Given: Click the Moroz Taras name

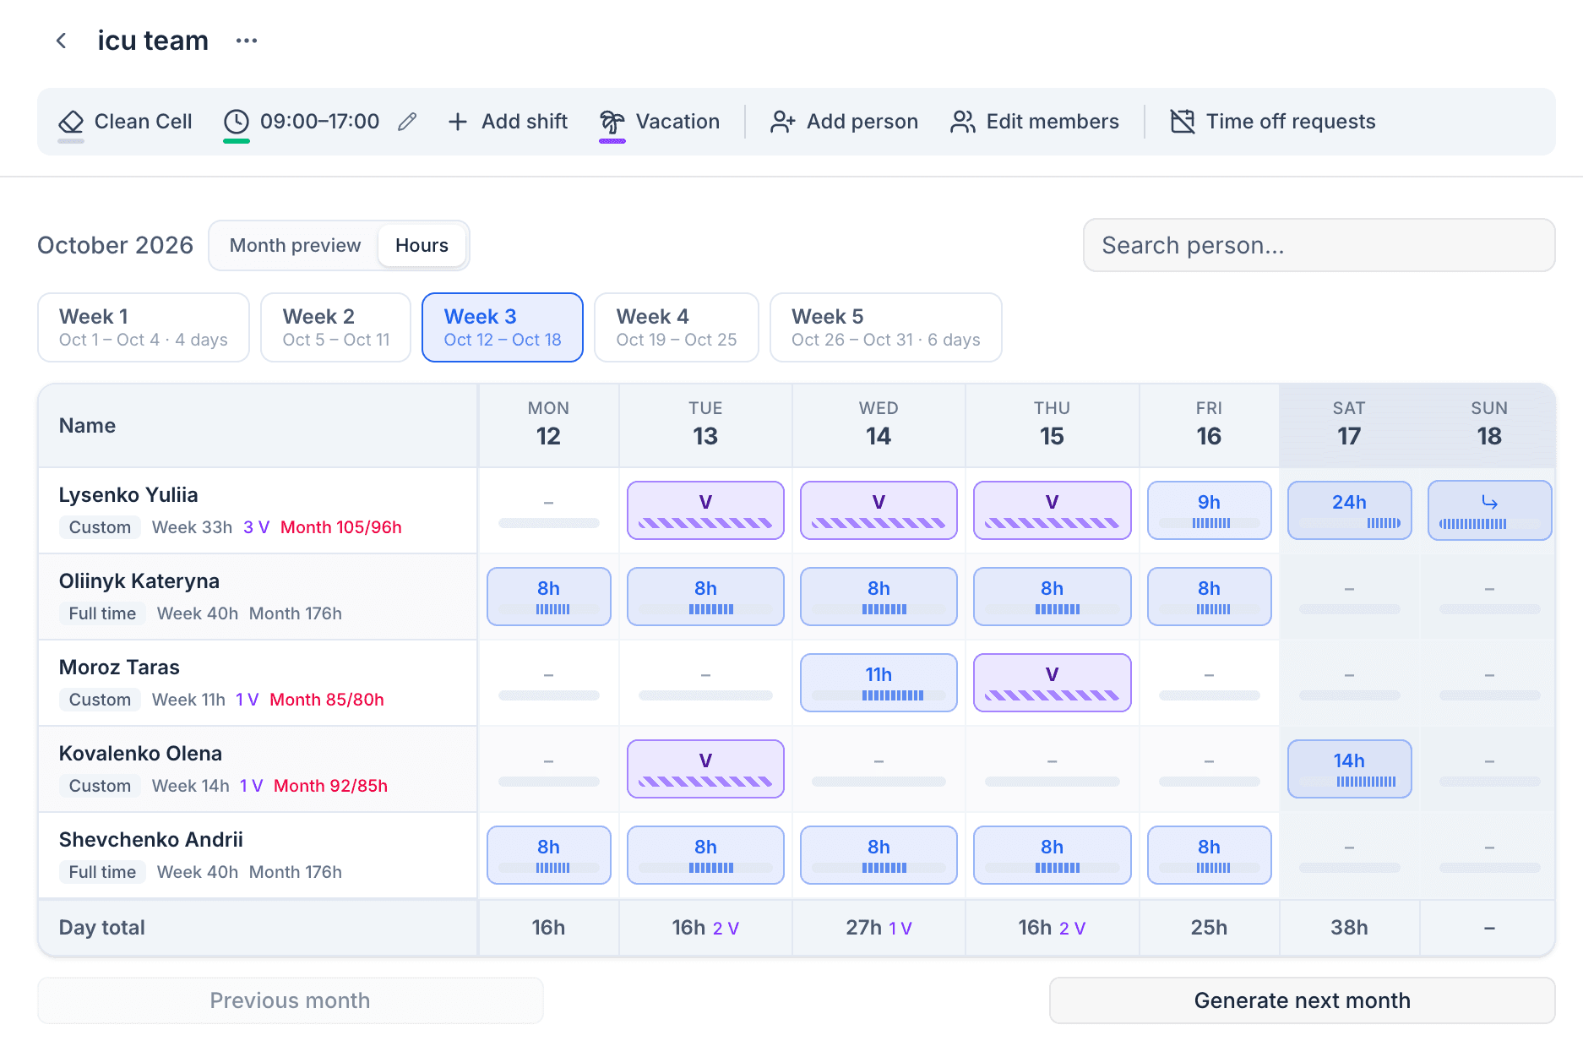Looking at the screenshot, I should [119, 668].
